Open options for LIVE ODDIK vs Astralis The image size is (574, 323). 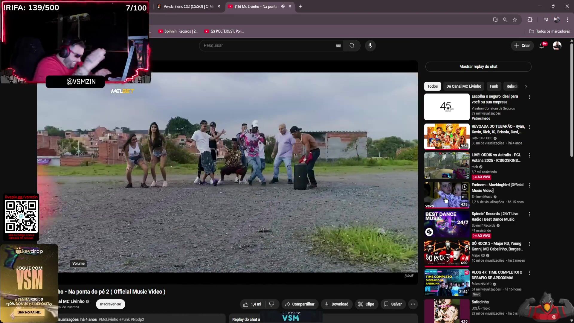[529, 156]
